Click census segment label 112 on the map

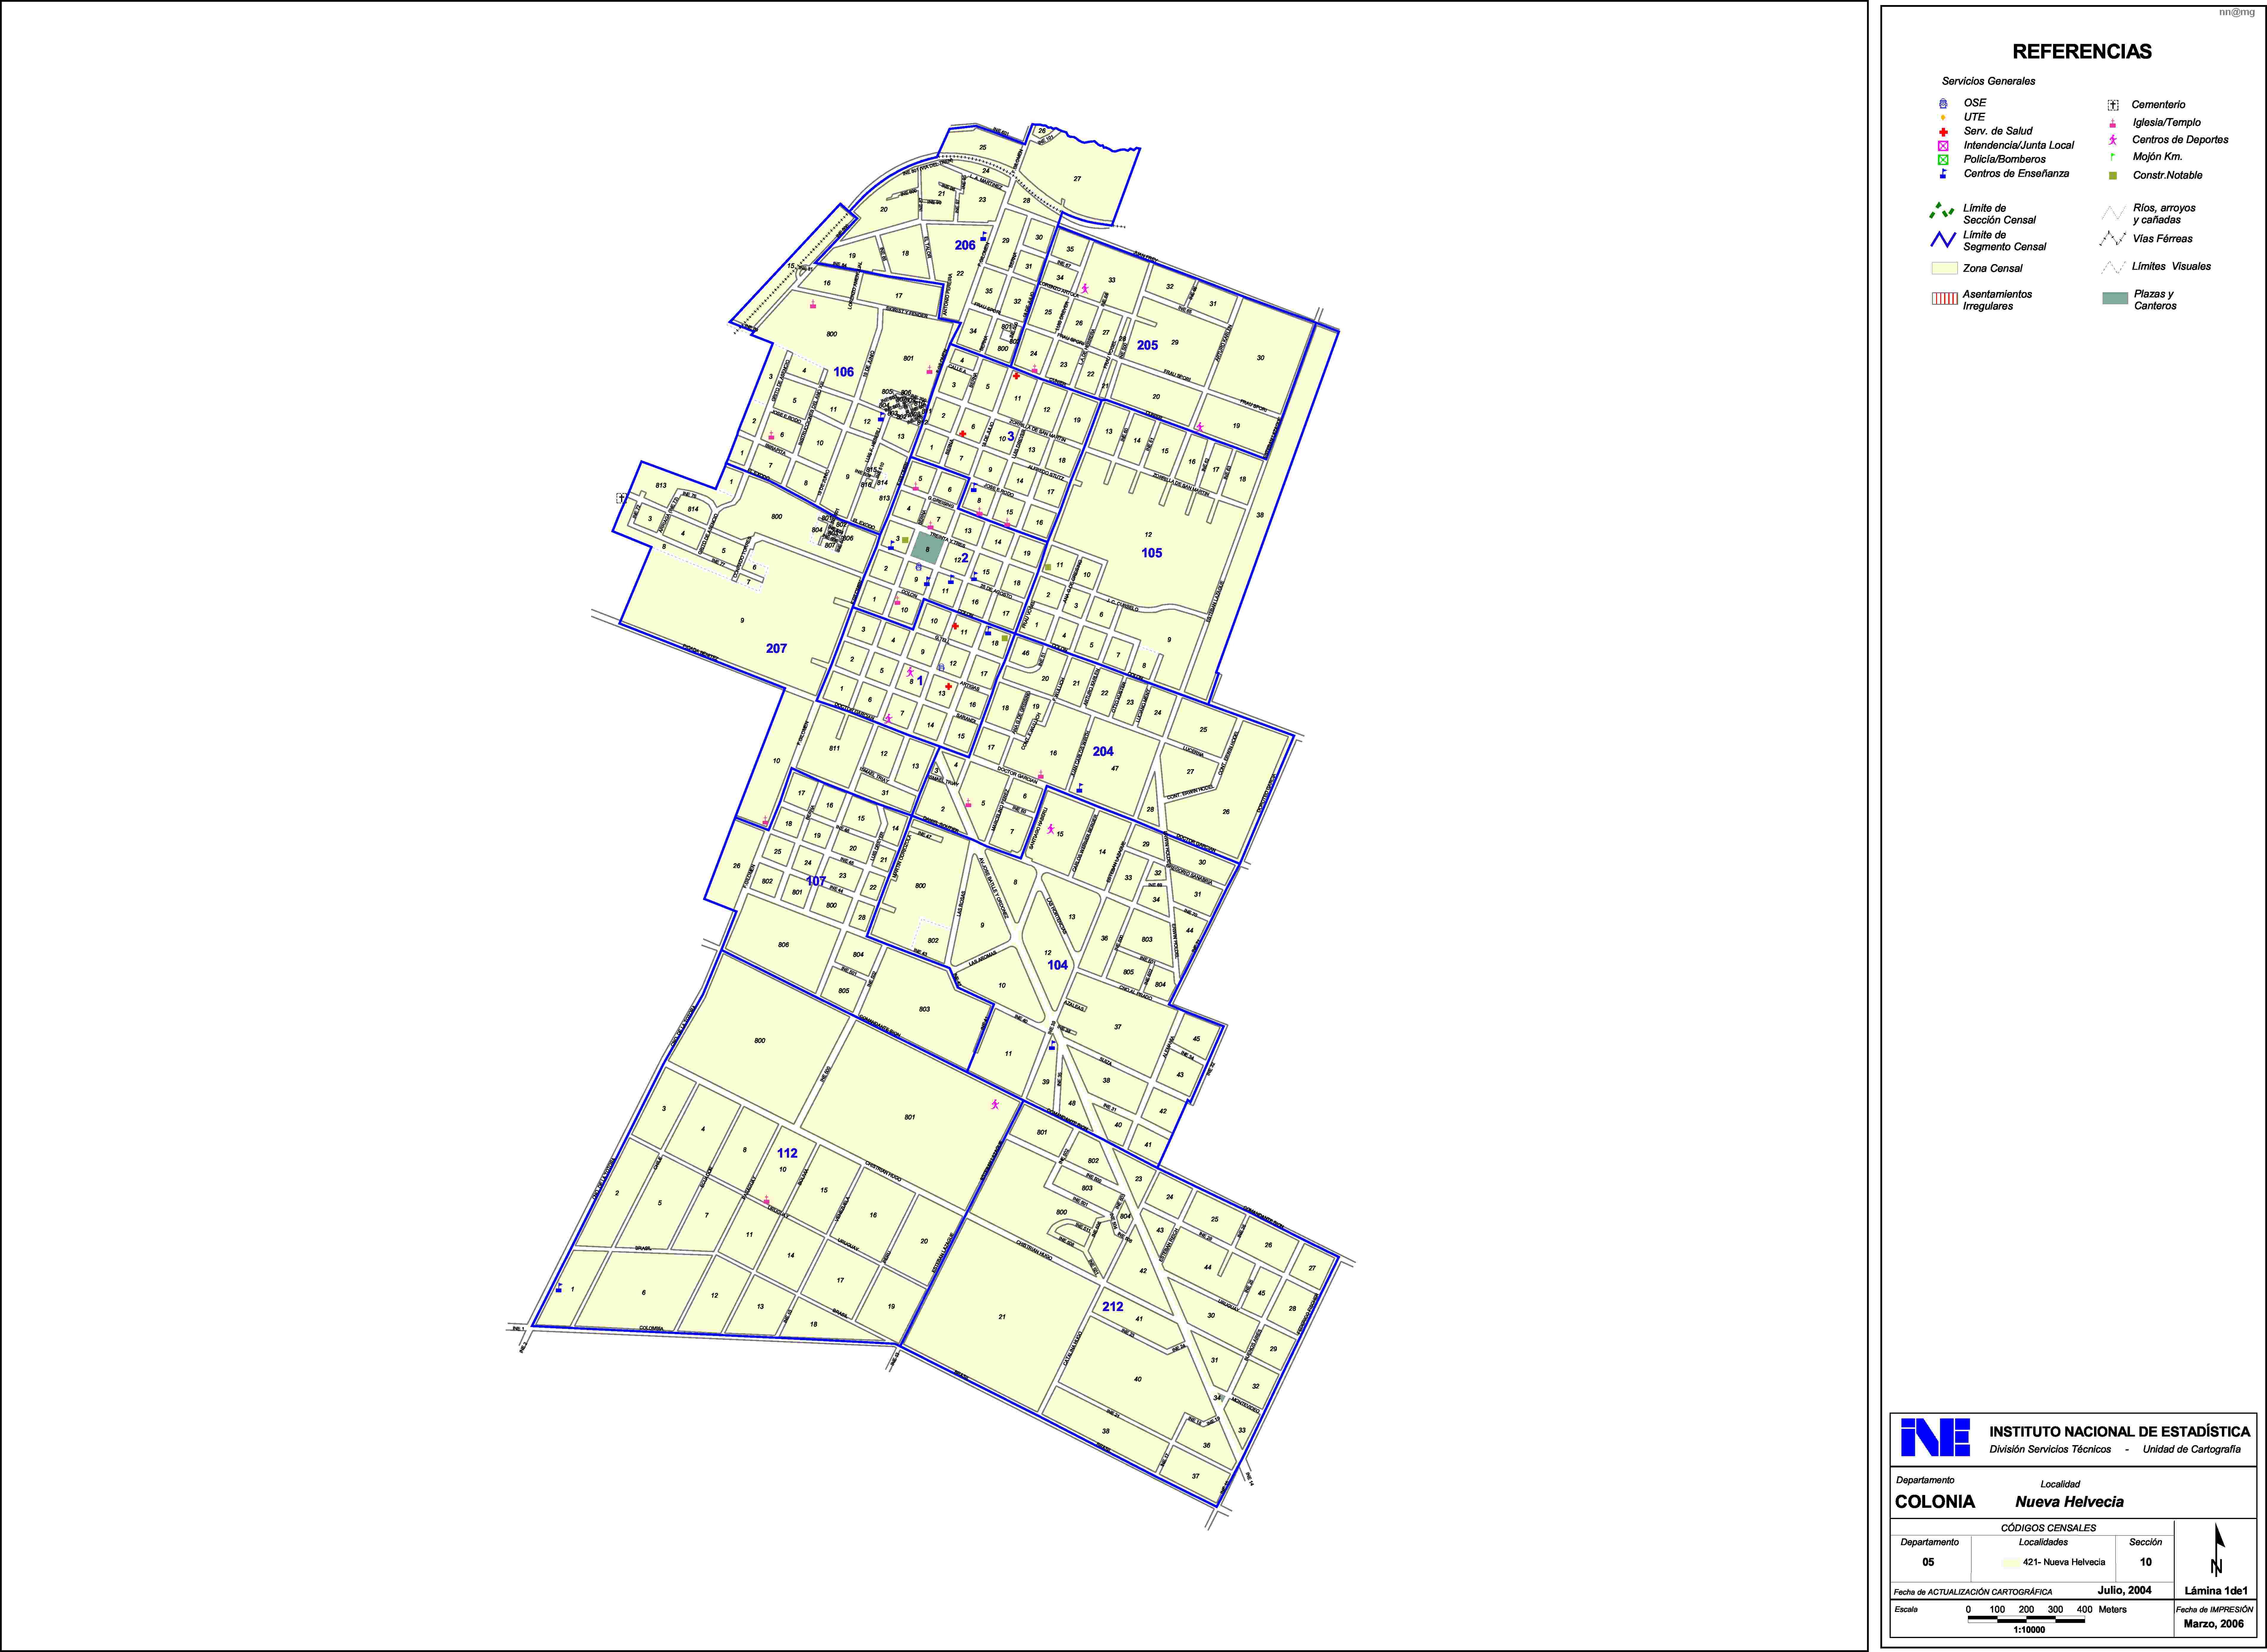787,1153
